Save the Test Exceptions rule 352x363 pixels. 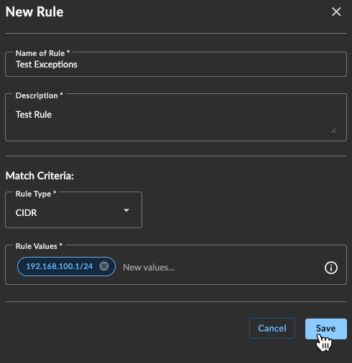point(326,329)
